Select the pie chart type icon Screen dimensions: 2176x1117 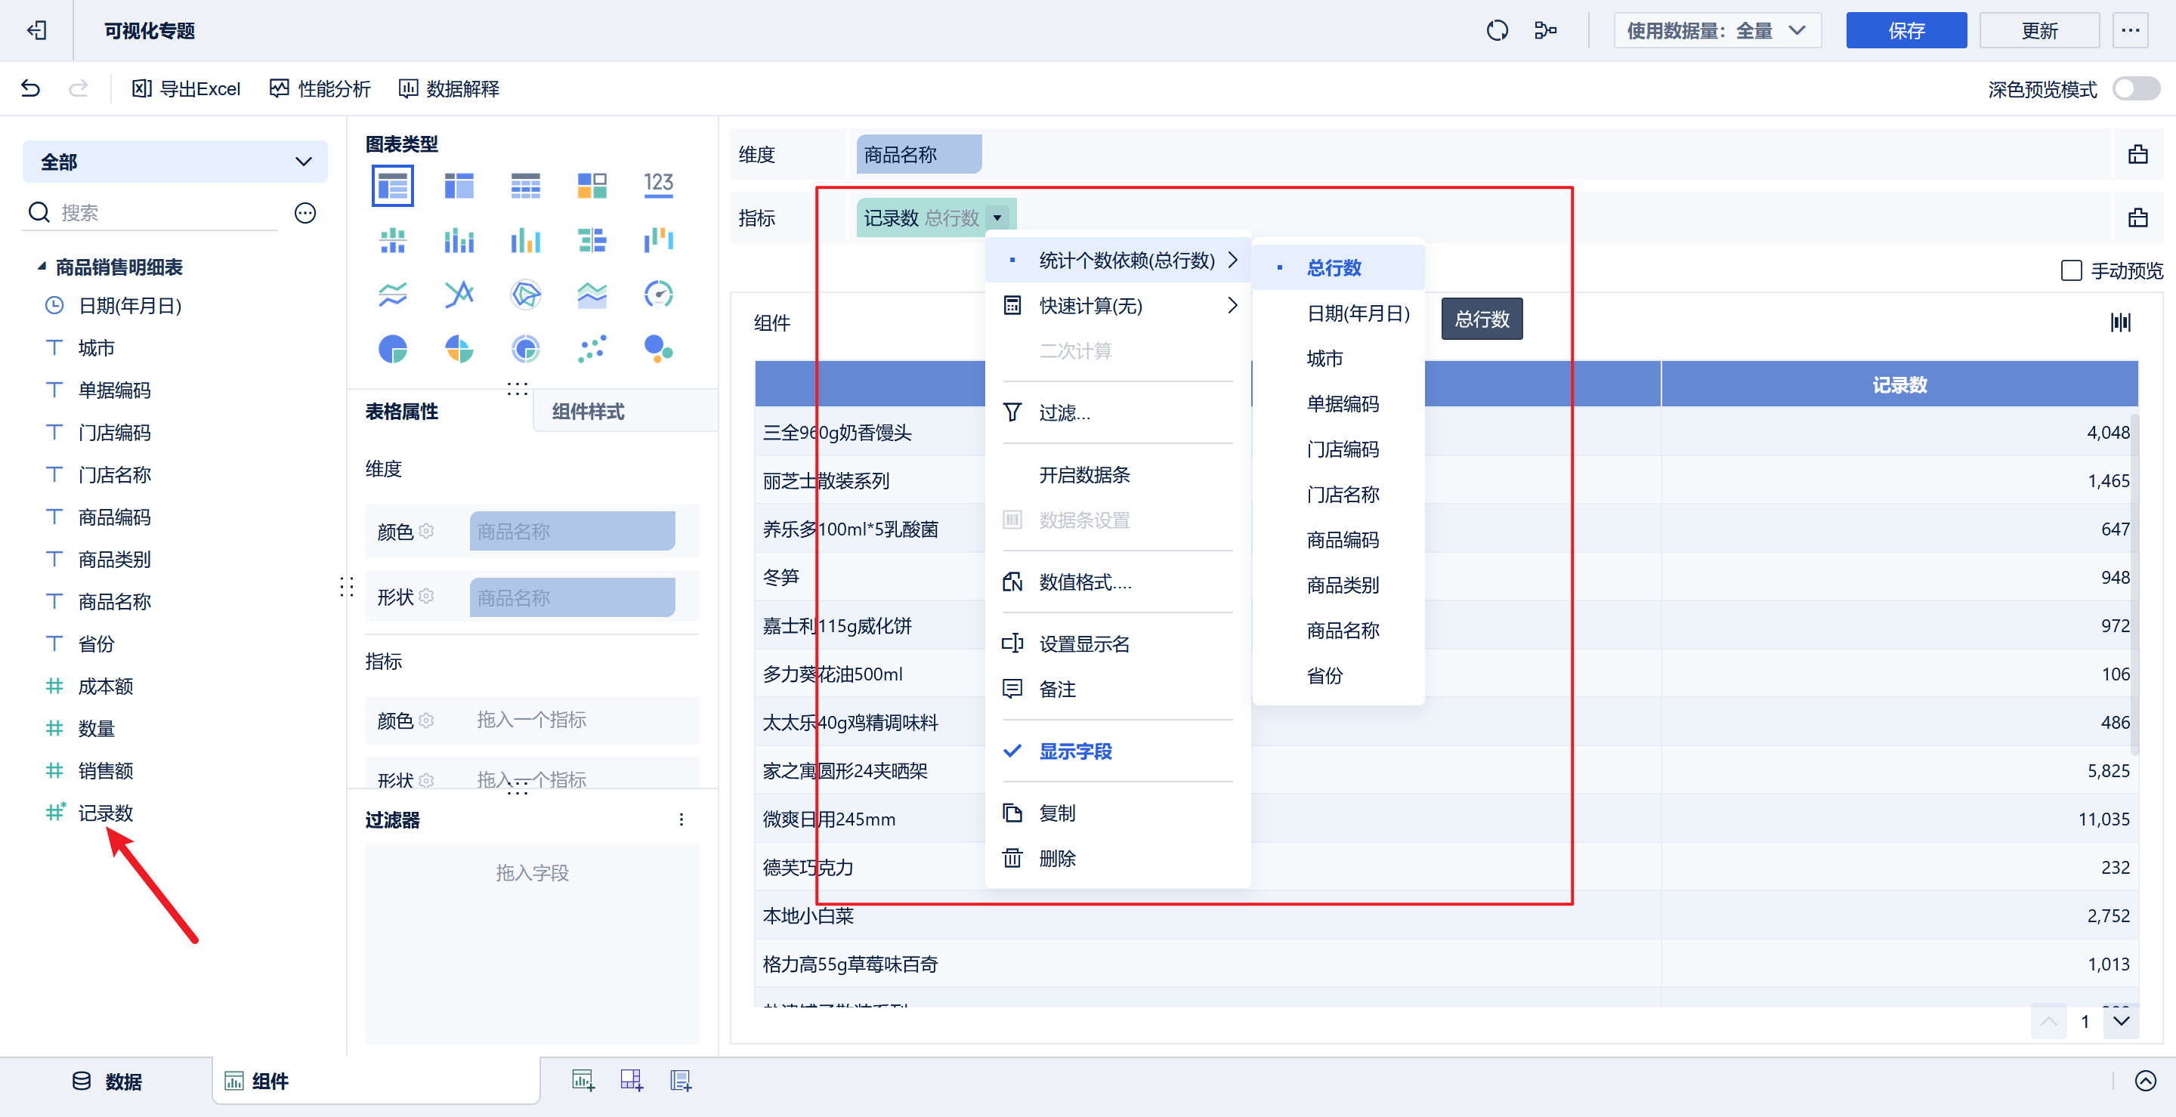click(393, 349)
